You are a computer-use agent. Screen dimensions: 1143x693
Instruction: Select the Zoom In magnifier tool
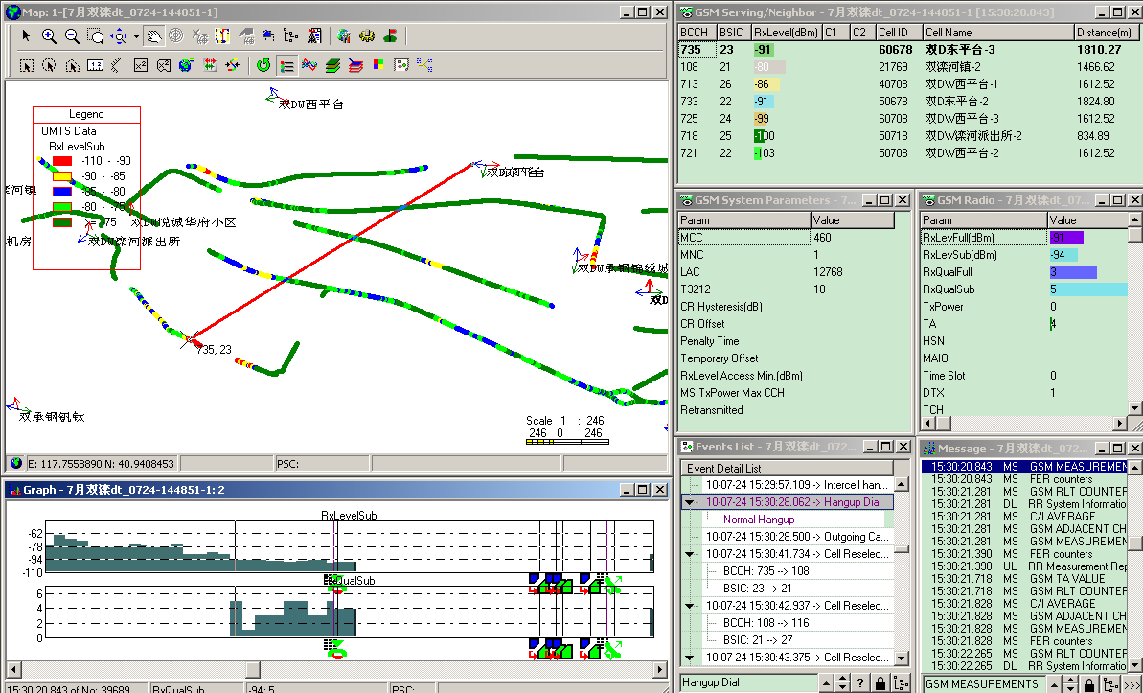point(49,36)
